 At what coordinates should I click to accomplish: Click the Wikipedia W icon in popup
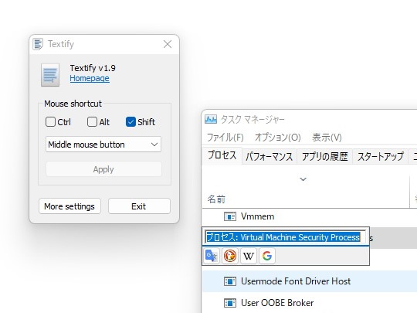(x=249, y=256)
